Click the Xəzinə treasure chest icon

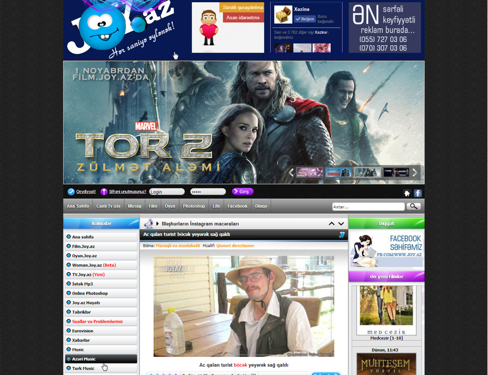(x=283, y=15)
